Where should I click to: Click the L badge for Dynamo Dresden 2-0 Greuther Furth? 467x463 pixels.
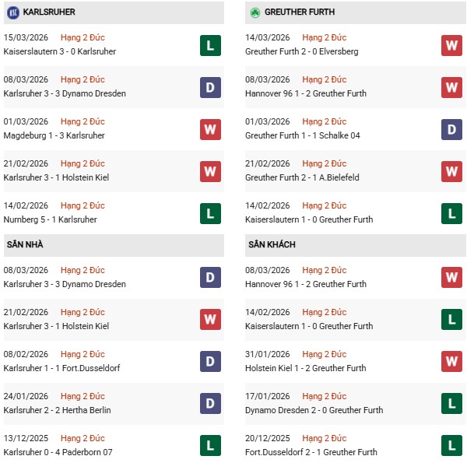pos(452,404)
